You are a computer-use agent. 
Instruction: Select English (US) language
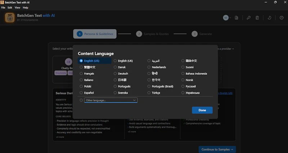(x=95, y=61)
